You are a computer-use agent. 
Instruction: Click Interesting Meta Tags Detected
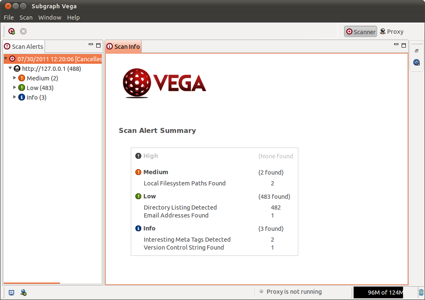coord(187,240)
